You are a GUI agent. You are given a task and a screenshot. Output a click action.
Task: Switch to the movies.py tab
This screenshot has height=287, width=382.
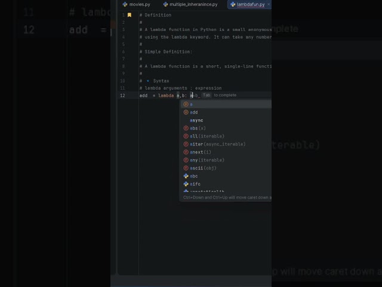[137, 4]
